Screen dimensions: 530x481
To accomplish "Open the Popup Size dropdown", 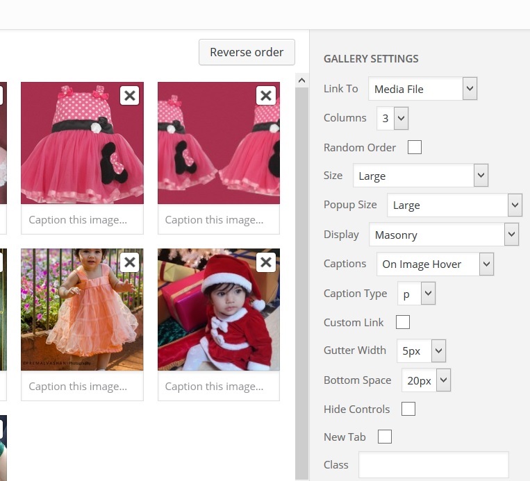I will pos(454,205).
